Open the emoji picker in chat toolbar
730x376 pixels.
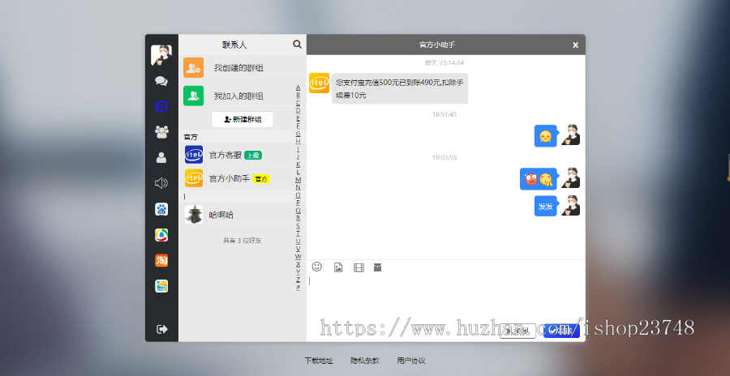coord(317,267)
